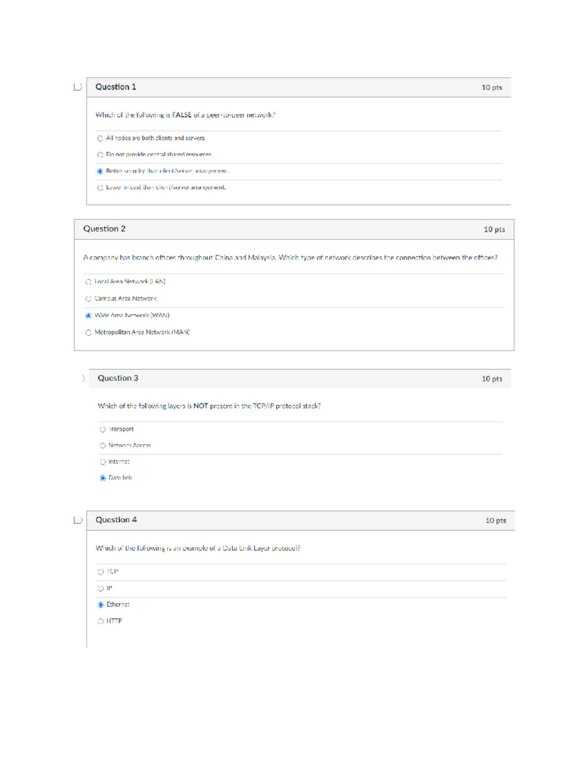The height and width of the screenshot is (760, 587).
Task: Click the Question 2 header title
Action: tap(104, 229)
